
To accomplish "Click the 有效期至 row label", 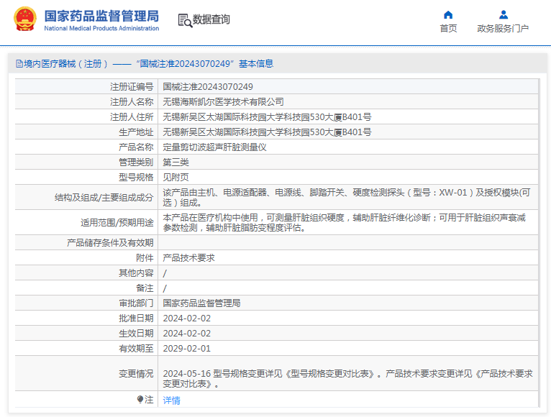I will tap(136, 349).
